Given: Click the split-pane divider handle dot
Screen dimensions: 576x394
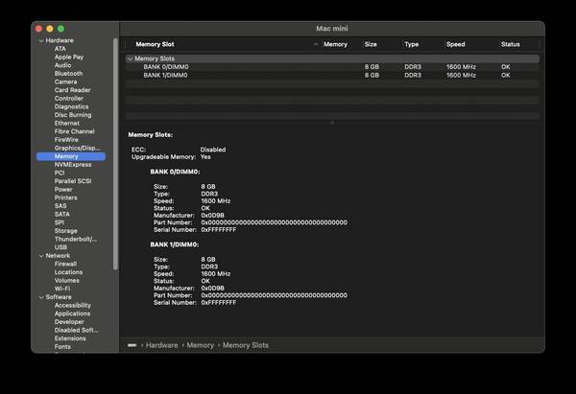Looking at the screenshot, I should pos(332,123).
